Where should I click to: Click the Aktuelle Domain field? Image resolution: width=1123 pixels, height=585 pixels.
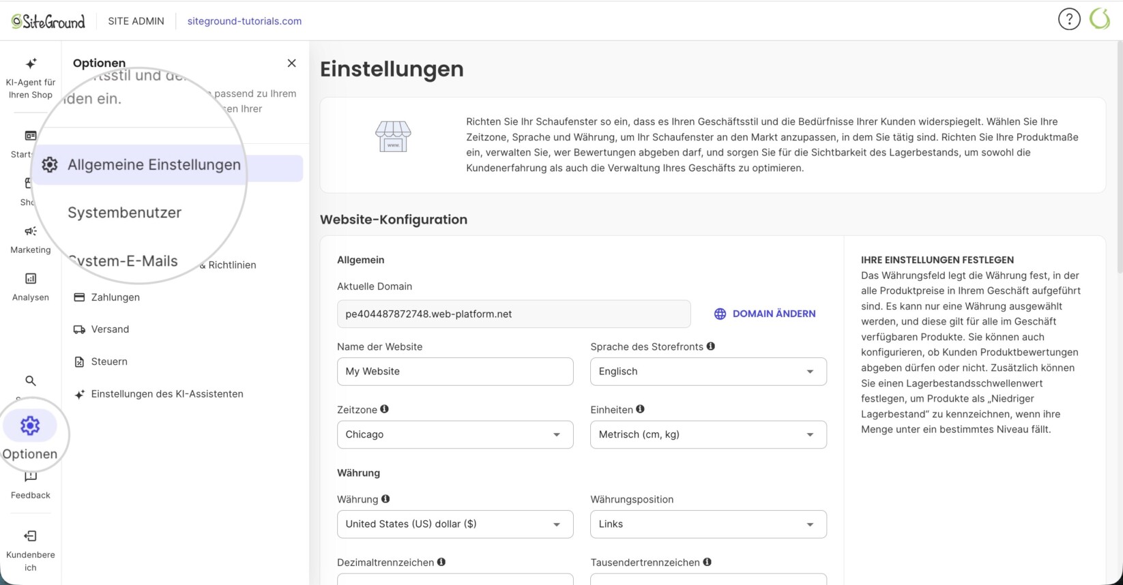[x=514, y=314]
